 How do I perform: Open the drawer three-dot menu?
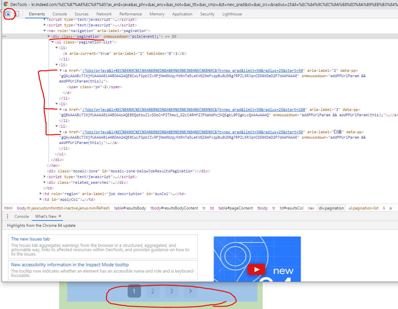point(7,216)
